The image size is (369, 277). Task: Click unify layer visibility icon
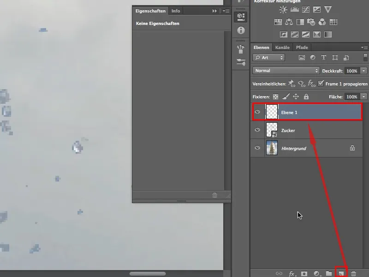(302, 84)
